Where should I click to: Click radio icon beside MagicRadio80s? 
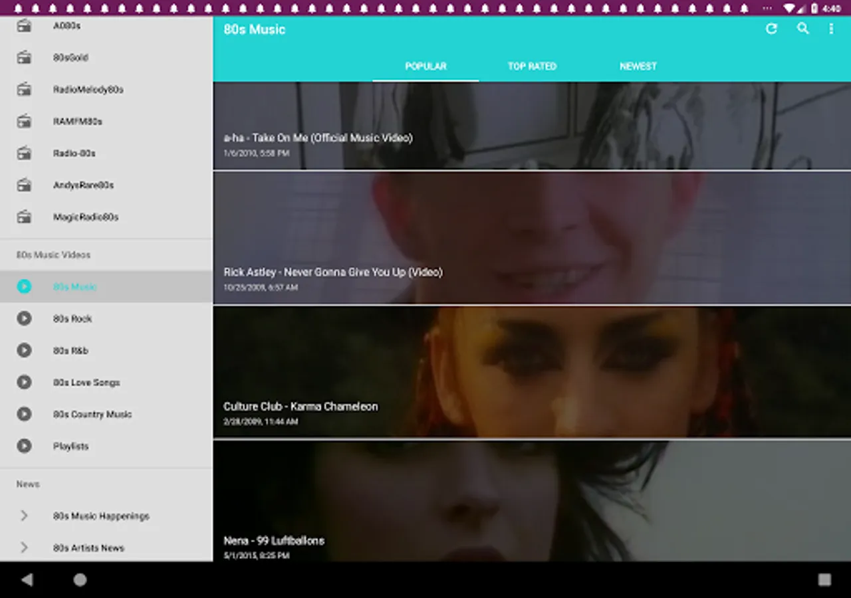pyautogui.click(x=24, y=217)
